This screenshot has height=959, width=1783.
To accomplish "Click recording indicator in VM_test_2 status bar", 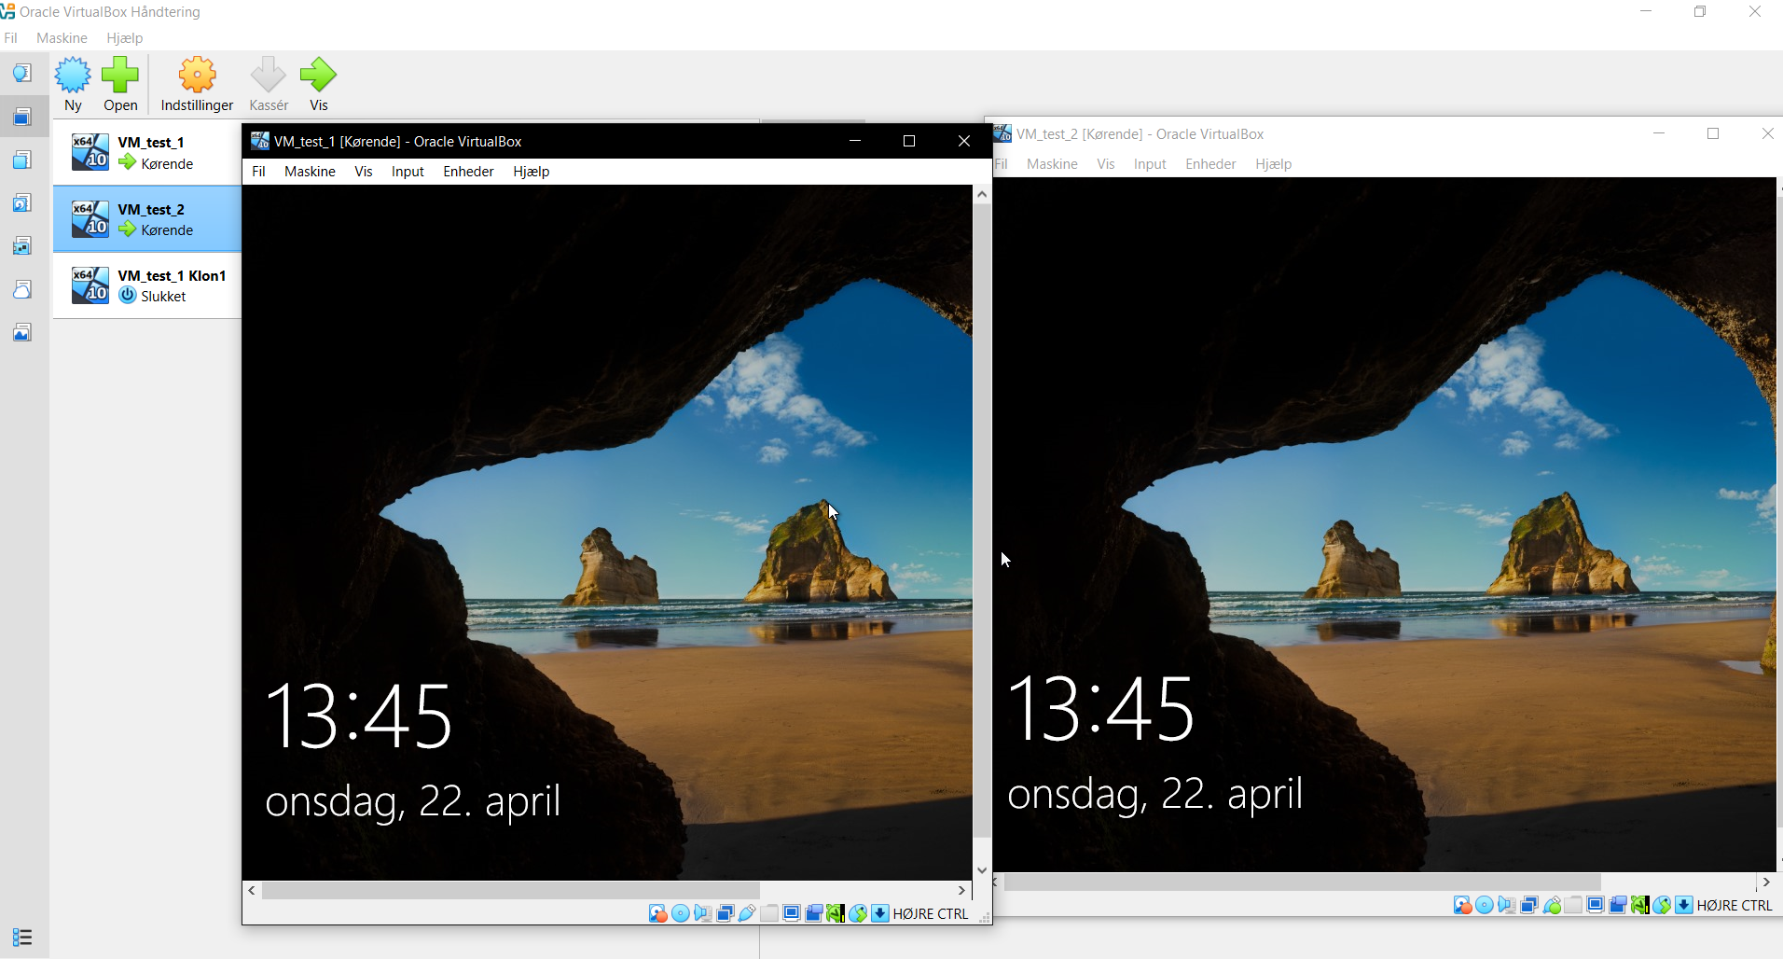I will [x=1618, y=905].
